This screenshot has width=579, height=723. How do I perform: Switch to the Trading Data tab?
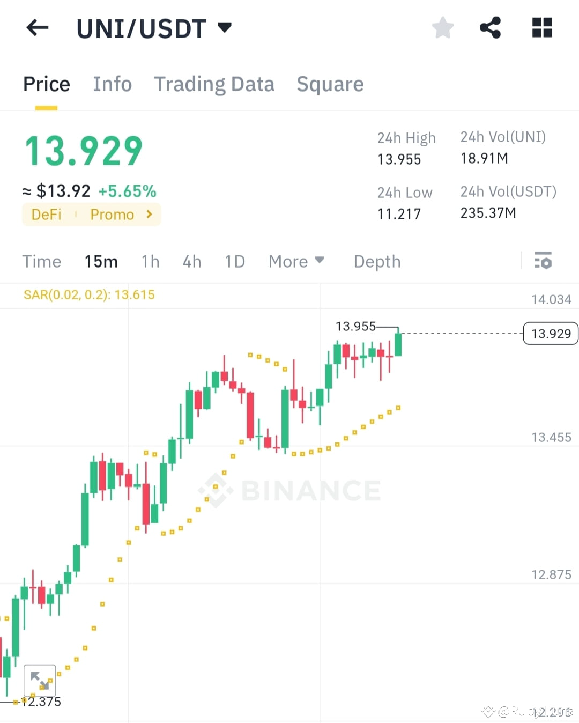[x=214, y=84]
